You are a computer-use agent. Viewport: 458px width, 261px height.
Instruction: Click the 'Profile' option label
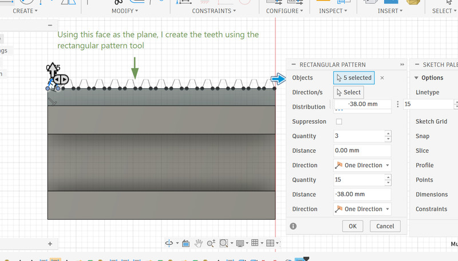pos(425,165)
